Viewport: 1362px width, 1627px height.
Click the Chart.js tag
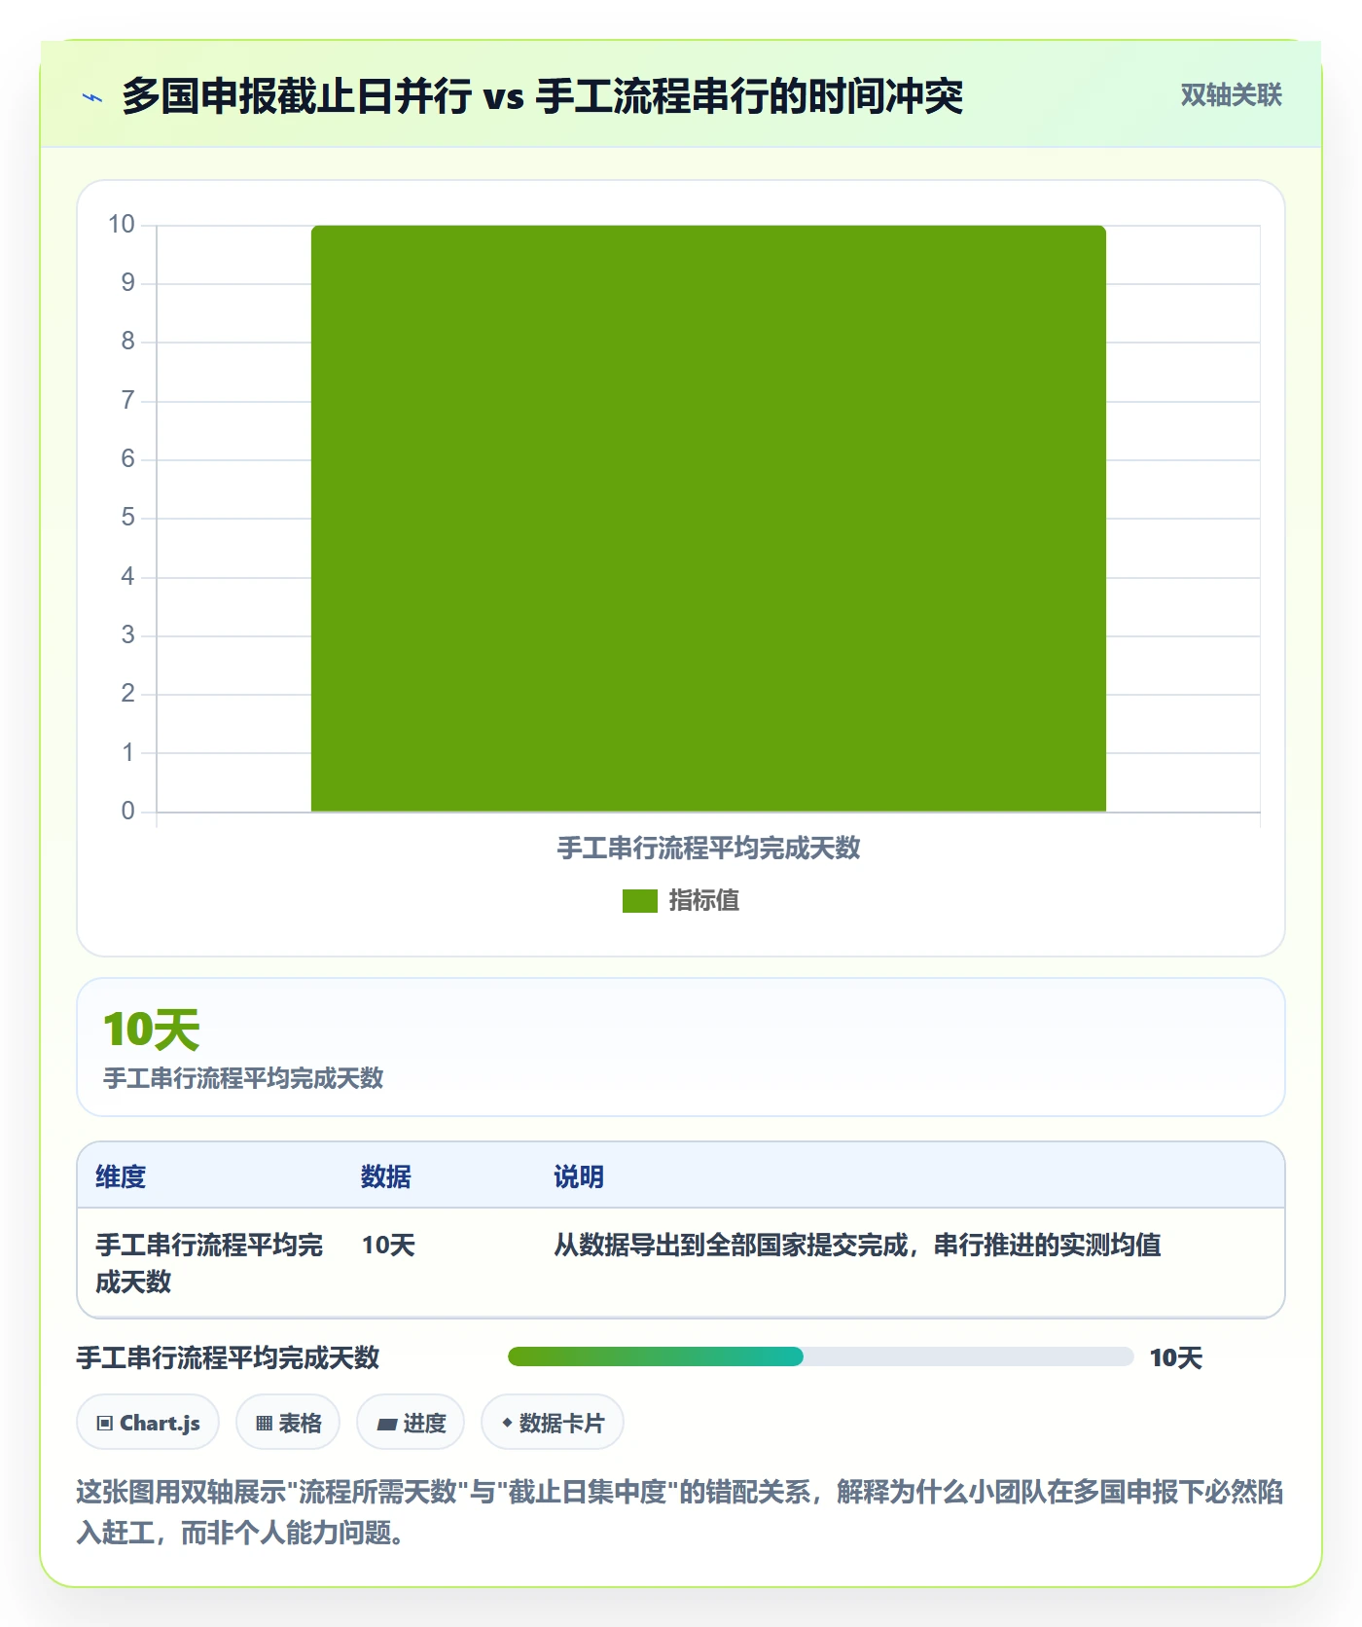point(148,1423)
